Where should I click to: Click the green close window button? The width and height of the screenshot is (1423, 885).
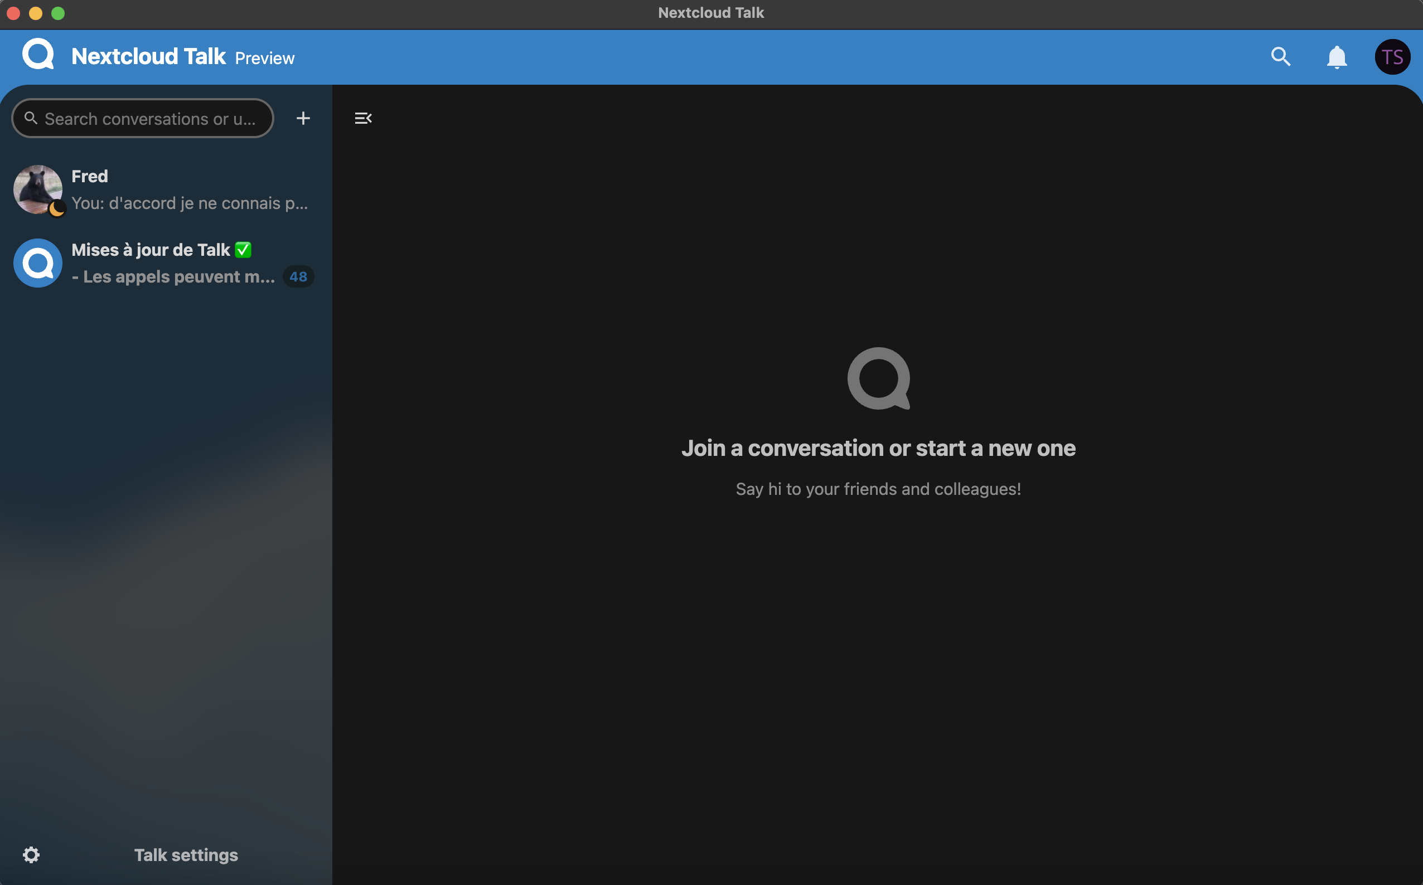(x=58, y=13)
